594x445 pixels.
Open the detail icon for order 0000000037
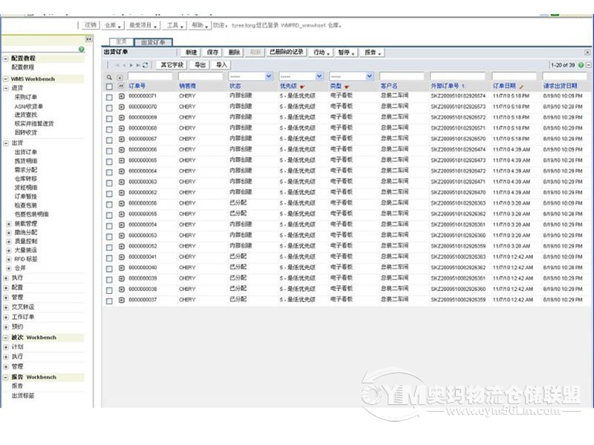[x=122, y=300]
